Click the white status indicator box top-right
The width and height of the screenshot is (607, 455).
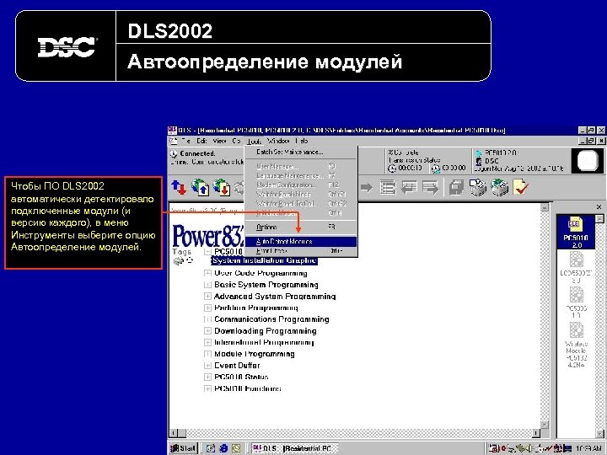[588, 160]
